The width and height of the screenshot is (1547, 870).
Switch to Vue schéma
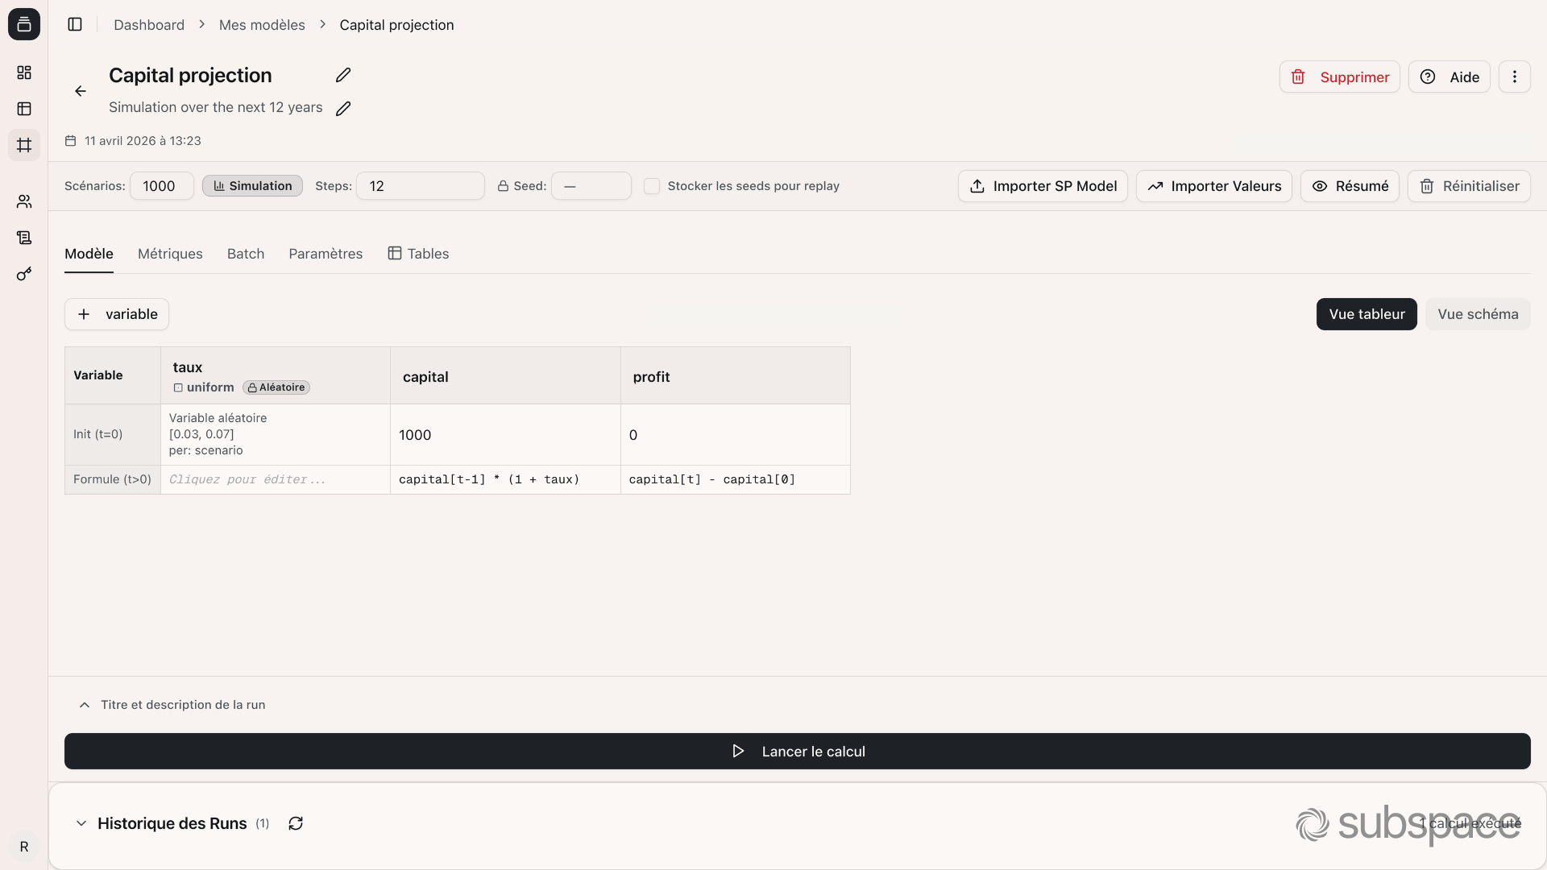point(1477,314)
